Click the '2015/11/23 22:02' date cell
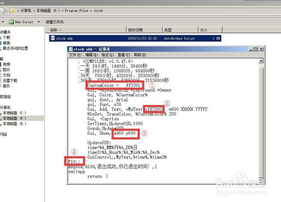Screen dimensions: 281x202 pyautogui.click(x=143, y=38)
